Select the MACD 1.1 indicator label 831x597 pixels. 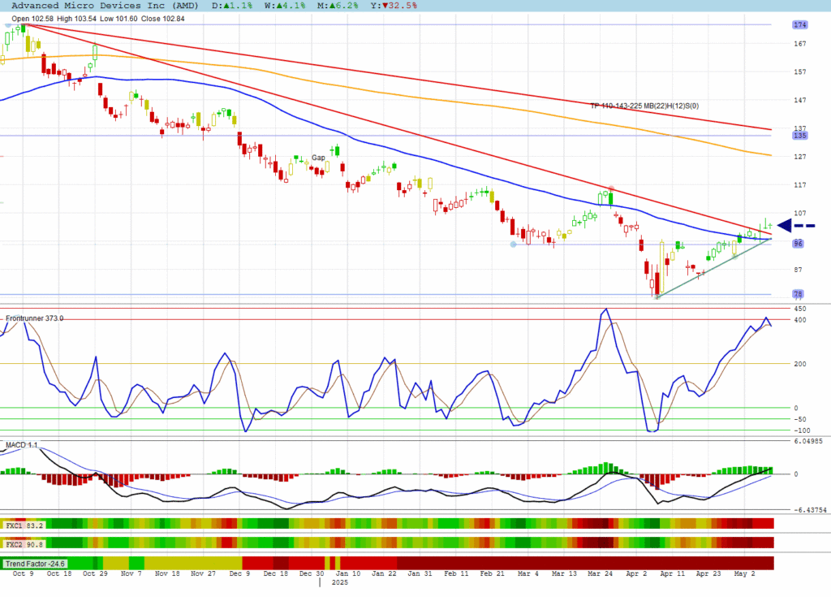(22, 444)
